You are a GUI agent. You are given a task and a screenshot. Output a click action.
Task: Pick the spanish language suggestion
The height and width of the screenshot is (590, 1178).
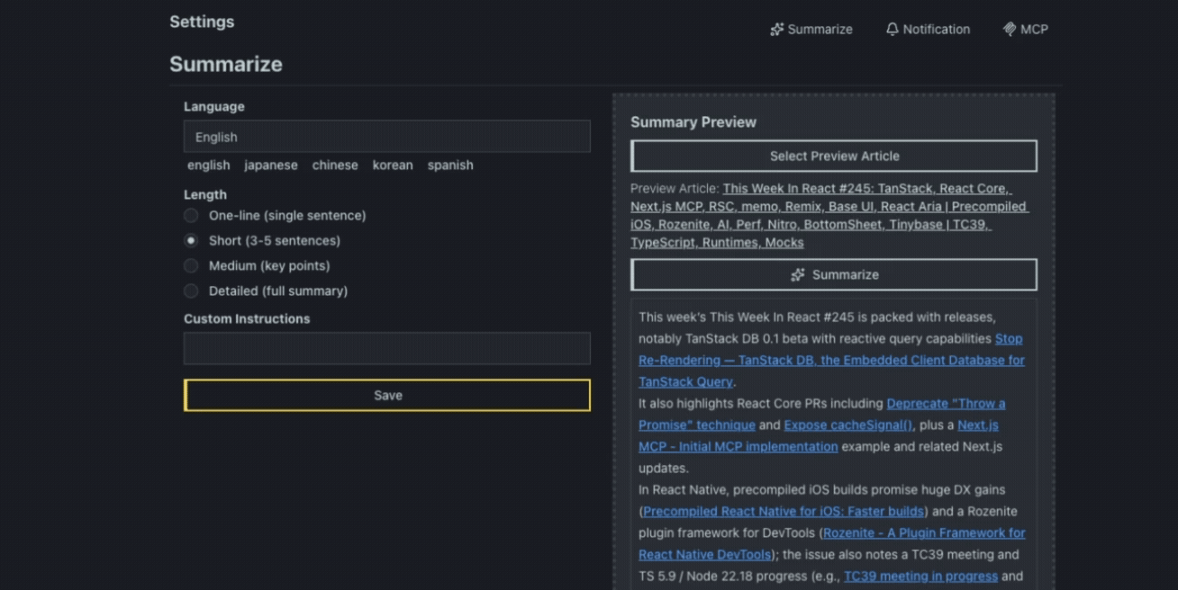point(450,165)
